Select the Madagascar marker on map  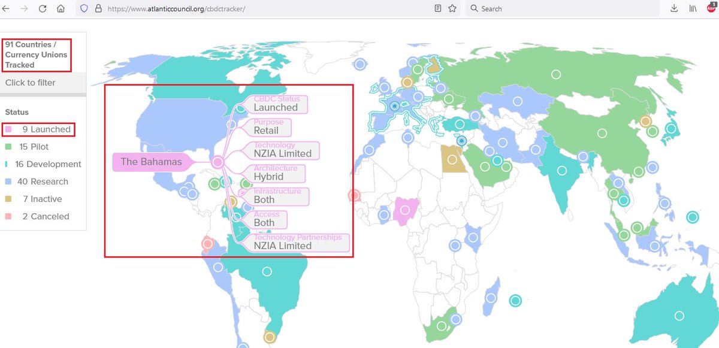[x=491, y=298]
